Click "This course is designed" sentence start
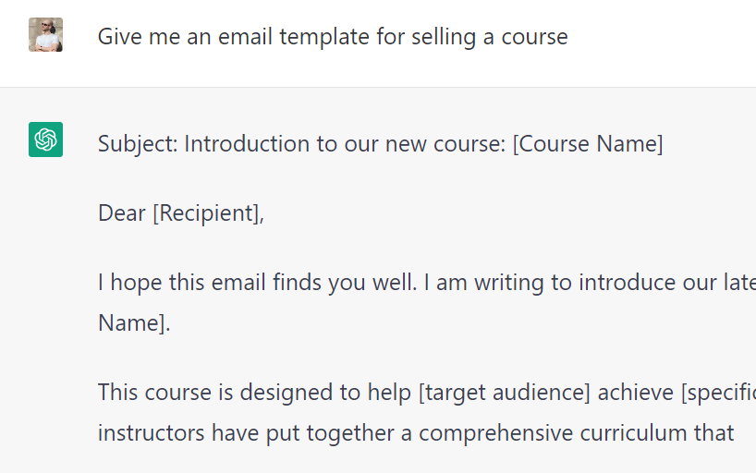756x473 pixels. (200, 393)
